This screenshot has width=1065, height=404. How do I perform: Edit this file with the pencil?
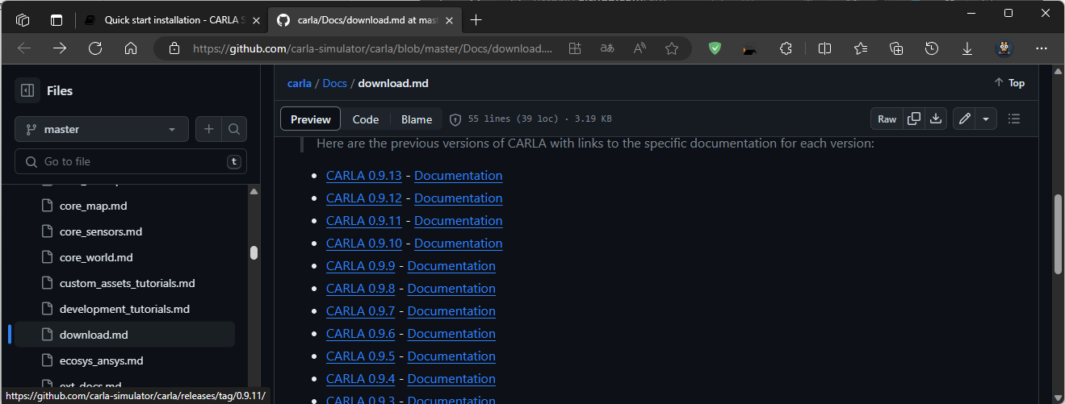click(x=964, y=119)
